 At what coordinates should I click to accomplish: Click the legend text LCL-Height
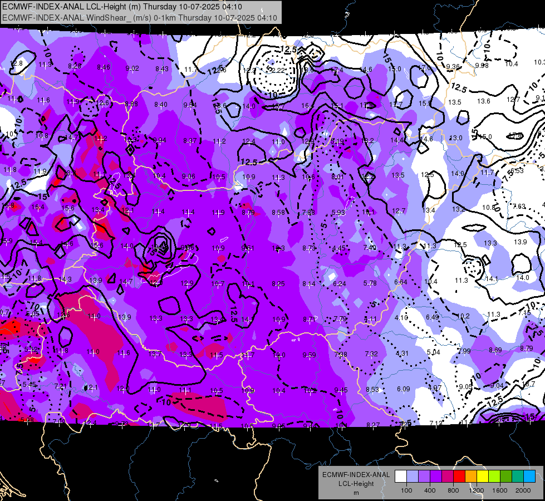[356, 484]
